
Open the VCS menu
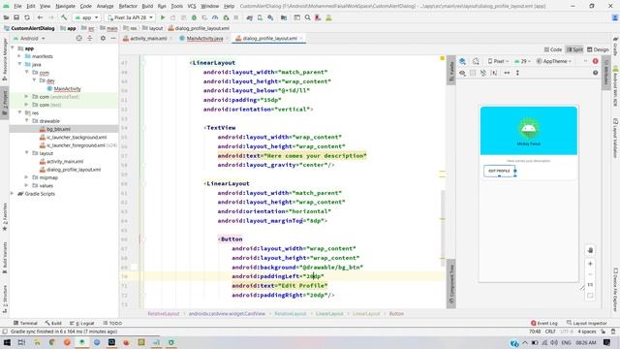tap(192, 6)
